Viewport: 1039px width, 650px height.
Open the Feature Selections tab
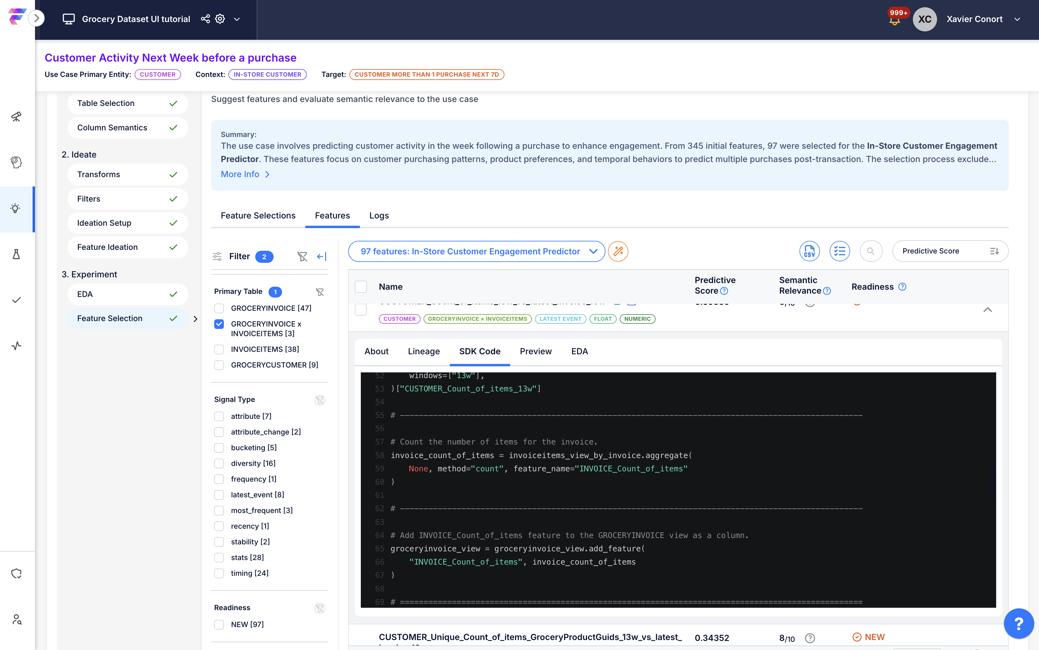(258, 215)
